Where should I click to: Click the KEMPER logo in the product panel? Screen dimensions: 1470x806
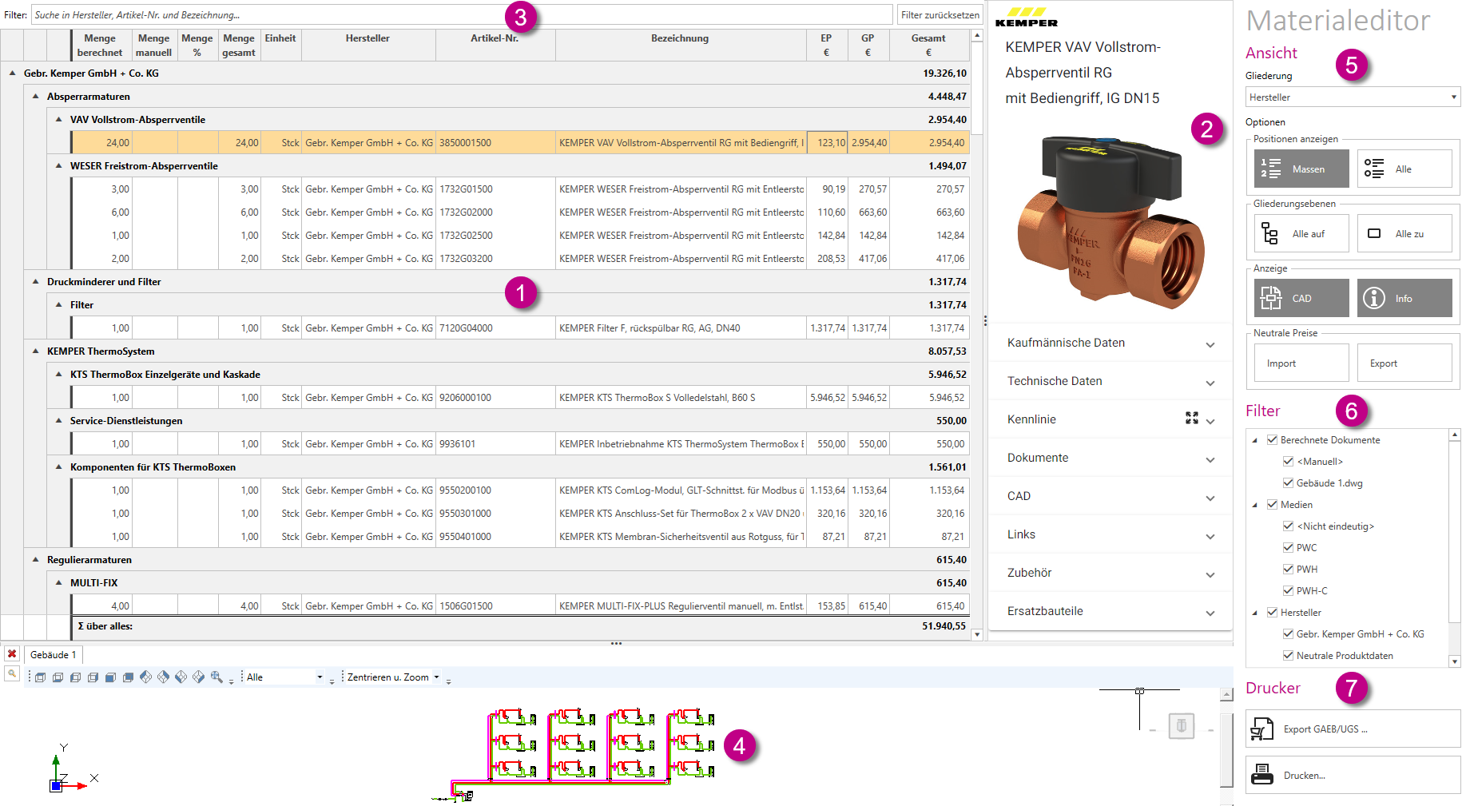[1027, 18]
